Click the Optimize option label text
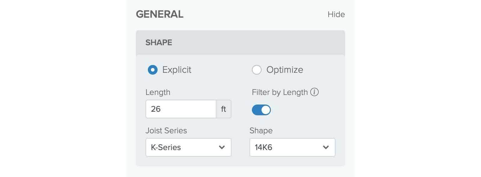This screenshot has width=481, height=177. tap(285, 70)
